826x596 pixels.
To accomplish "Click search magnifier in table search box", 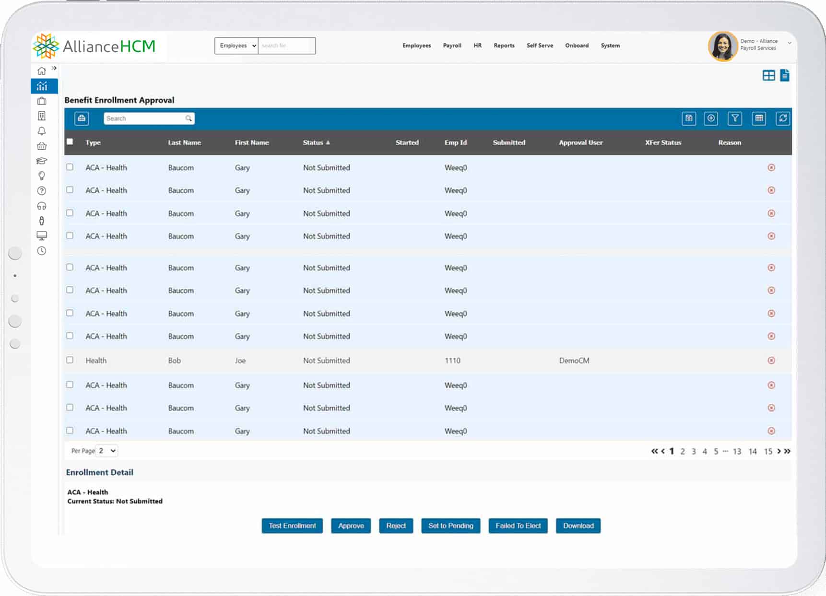I will coord(189,118).
